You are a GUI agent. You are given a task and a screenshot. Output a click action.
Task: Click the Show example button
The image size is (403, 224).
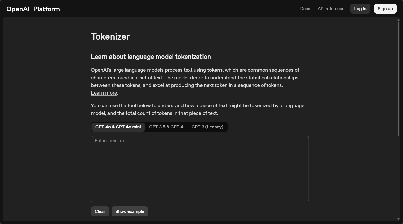(x=130, y=211)
